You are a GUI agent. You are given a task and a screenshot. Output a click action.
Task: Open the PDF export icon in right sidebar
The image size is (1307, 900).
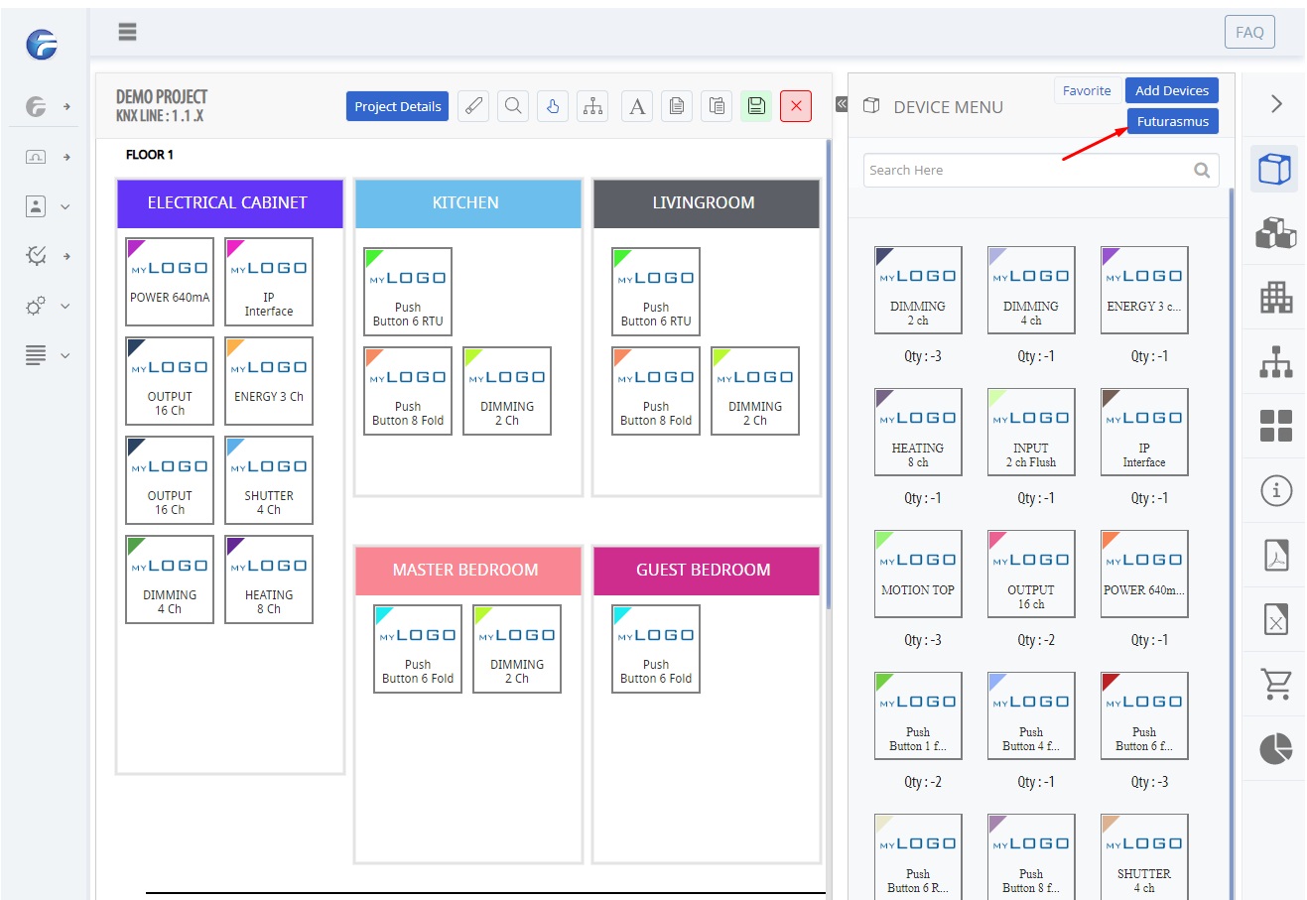pos(1276,555)
